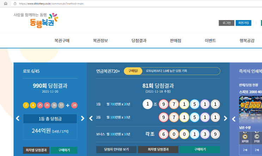
Task: Click 1등 row blue ball 5
Action: (x=195, y=104)
